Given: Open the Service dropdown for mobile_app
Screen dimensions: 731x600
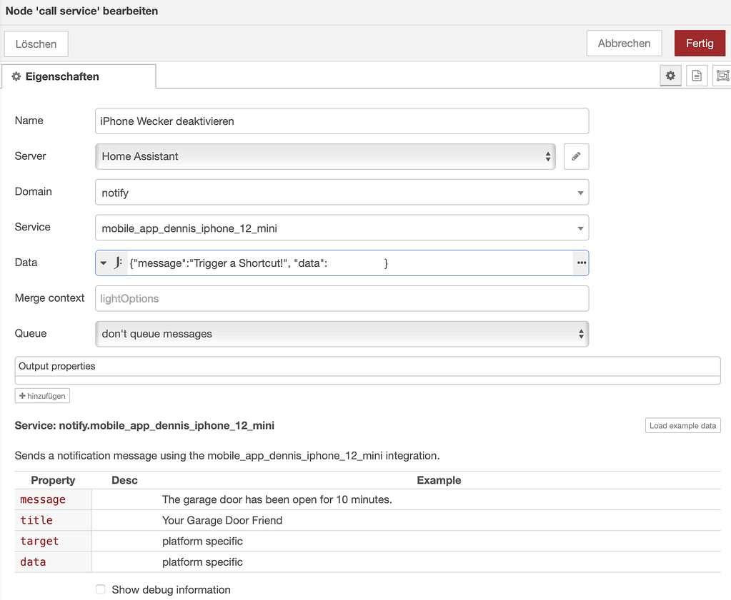Looking at the screenshot, I should click(x=580, y=227).
